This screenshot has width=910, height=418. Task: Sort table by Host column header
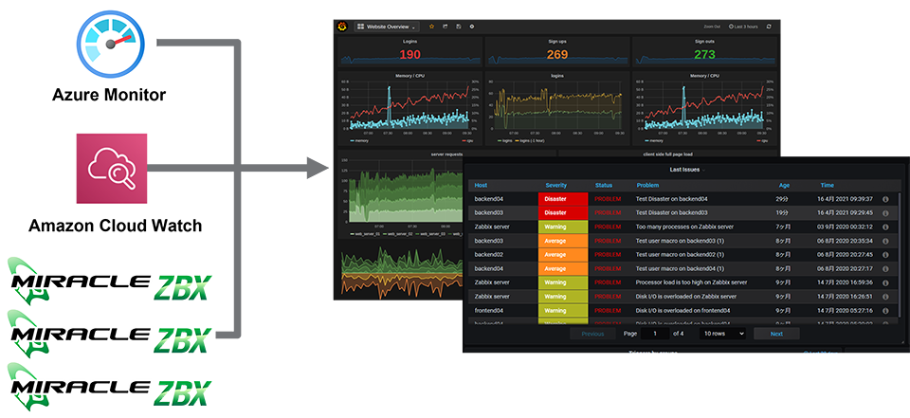point(481,185)
